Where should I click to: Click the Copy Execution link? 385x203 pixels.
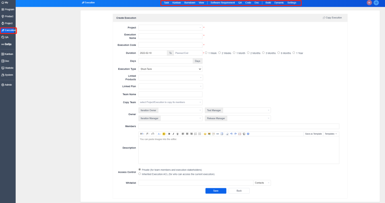pyautogui.click(x=332, y=18)
